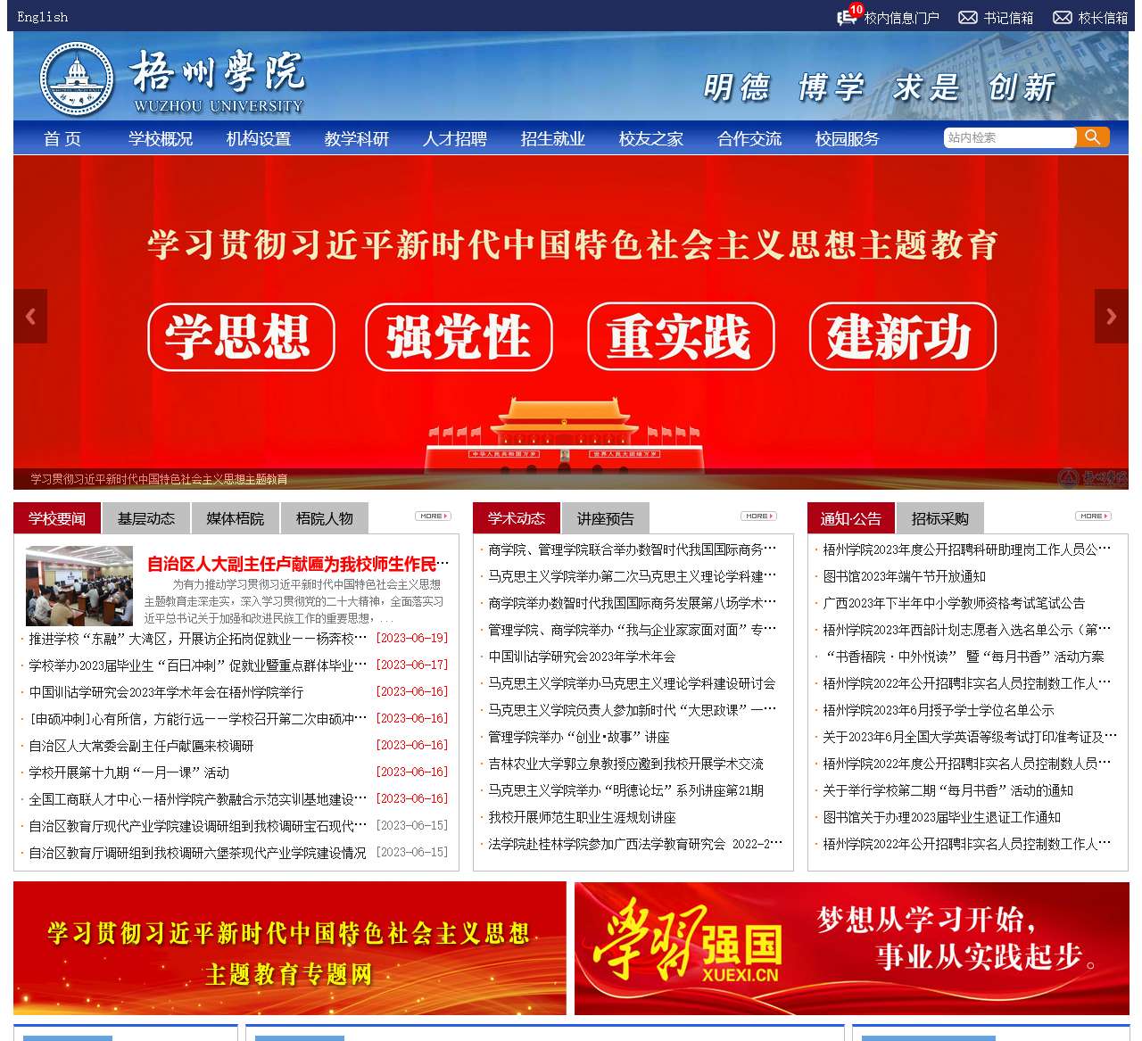
Task: Select the 讲座预告 tab
Action: coord(606,518)
